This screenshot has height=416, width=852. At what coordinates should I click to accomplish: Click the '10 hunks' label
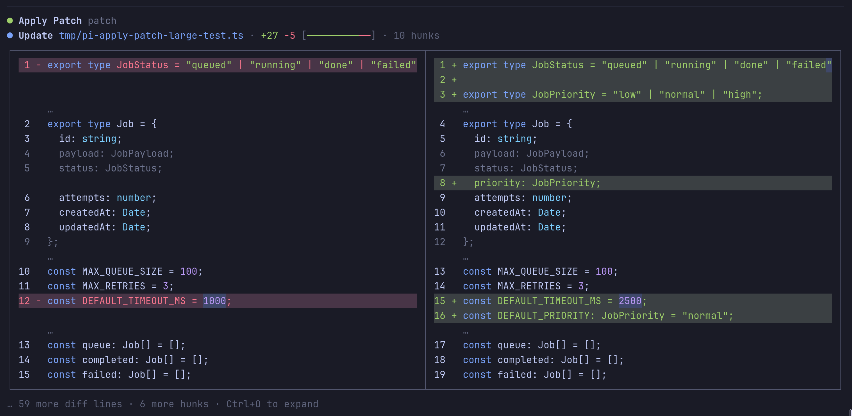[x=416, y=35]
